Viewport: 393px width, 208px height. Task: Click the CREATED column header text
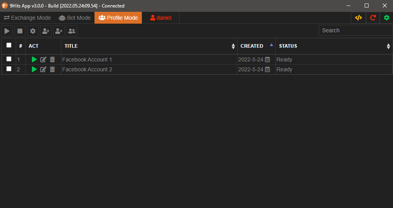coord(252,46)
